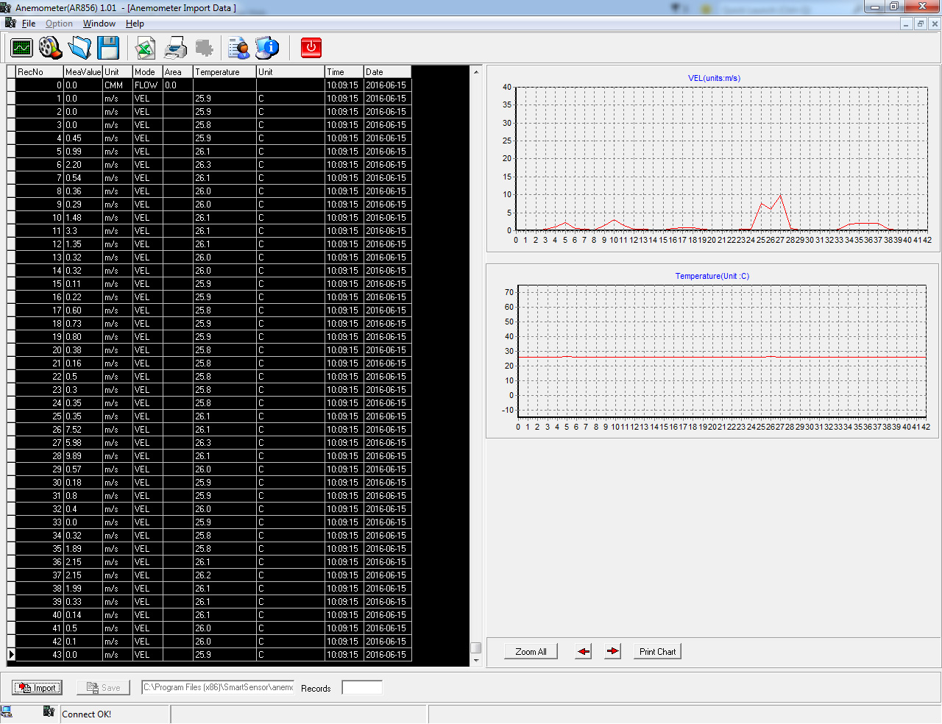Click the floppy disk save icon
This screenshot has width=942, height=724.
coord(108,48)
